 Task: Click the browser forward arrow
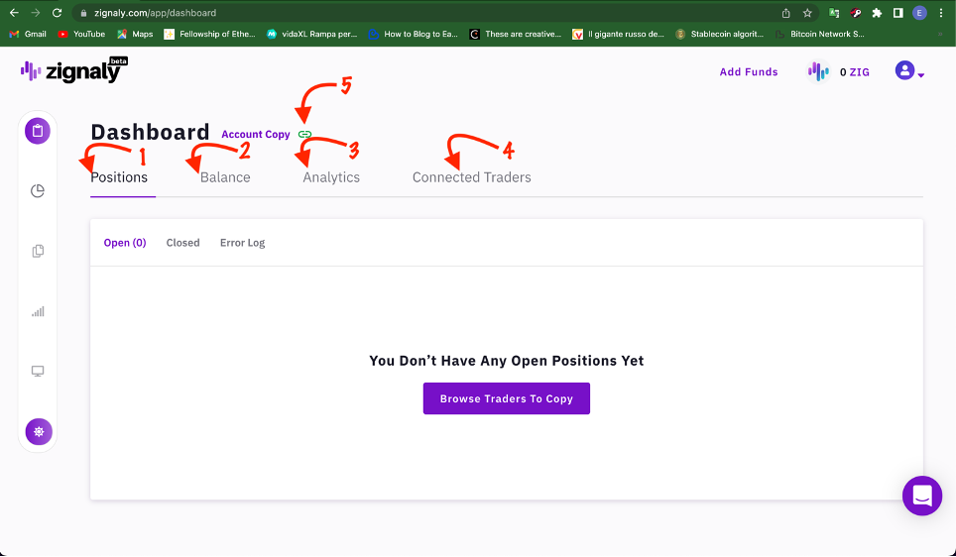coord(36,13)
